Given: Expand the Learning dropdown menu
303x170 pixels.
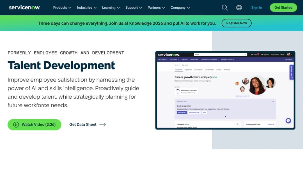Looking at the screenshot, I should tap(111, 8).
